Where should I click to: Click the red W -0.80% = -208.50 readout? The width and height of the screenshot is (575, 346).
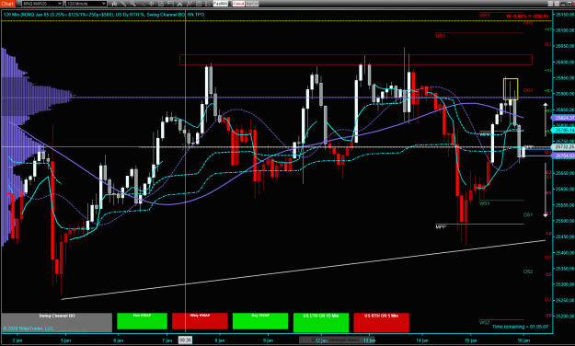[x=527, y=16]
